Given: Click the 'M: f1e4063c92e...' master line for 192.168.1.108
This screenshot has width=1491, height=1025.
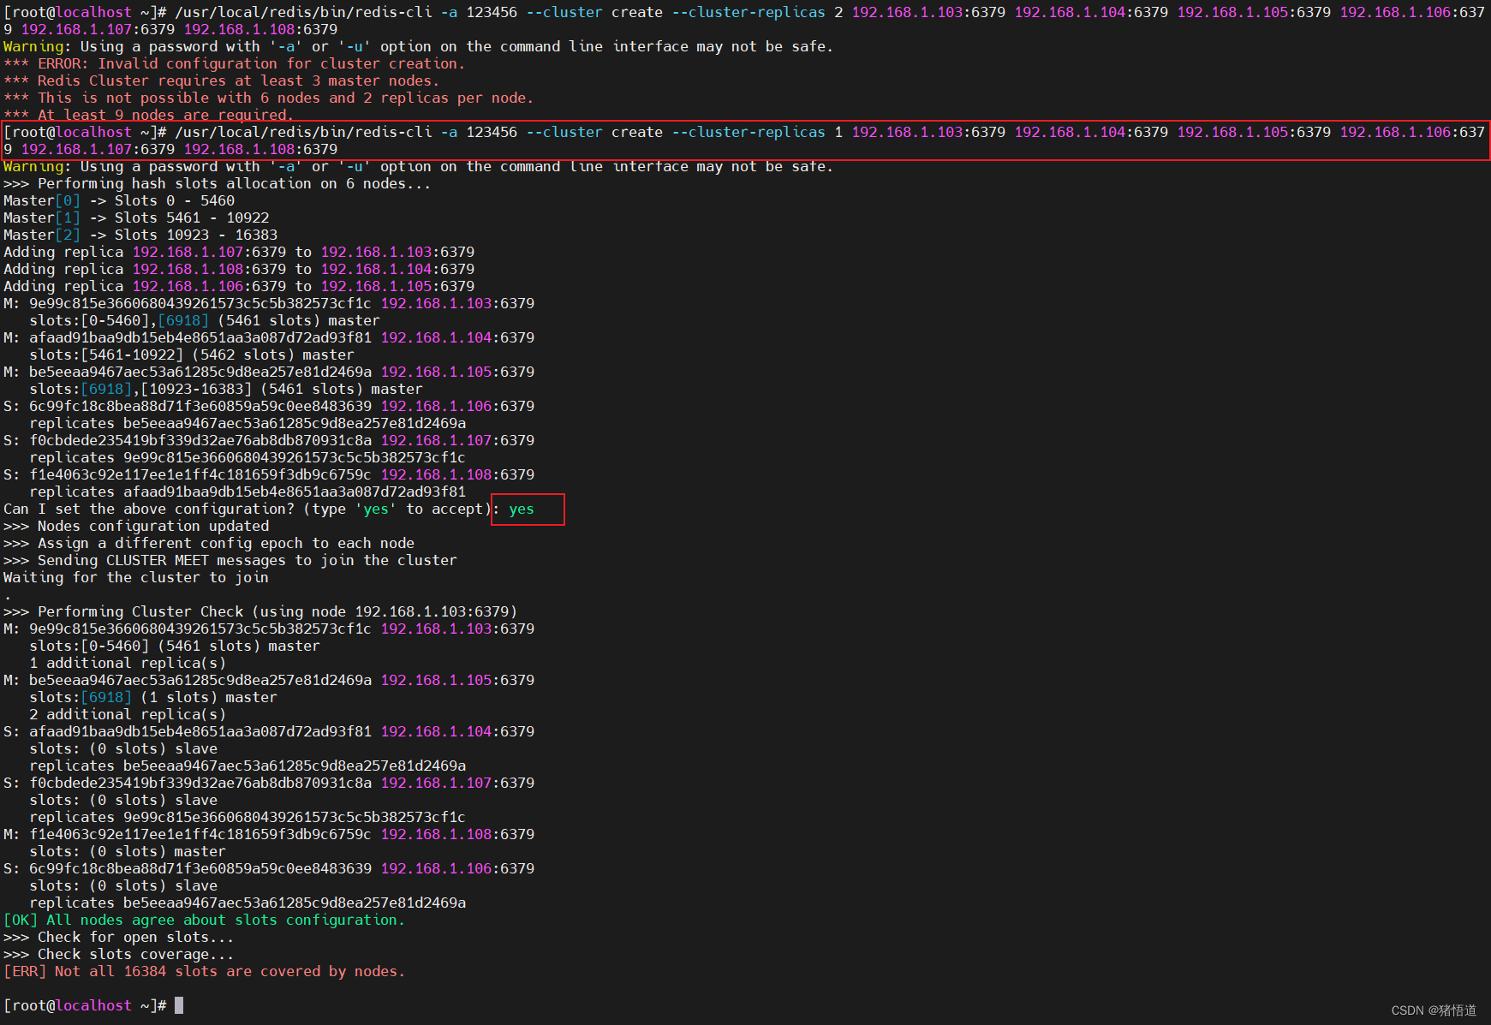Looking at the screenshot, I should 269,834.
